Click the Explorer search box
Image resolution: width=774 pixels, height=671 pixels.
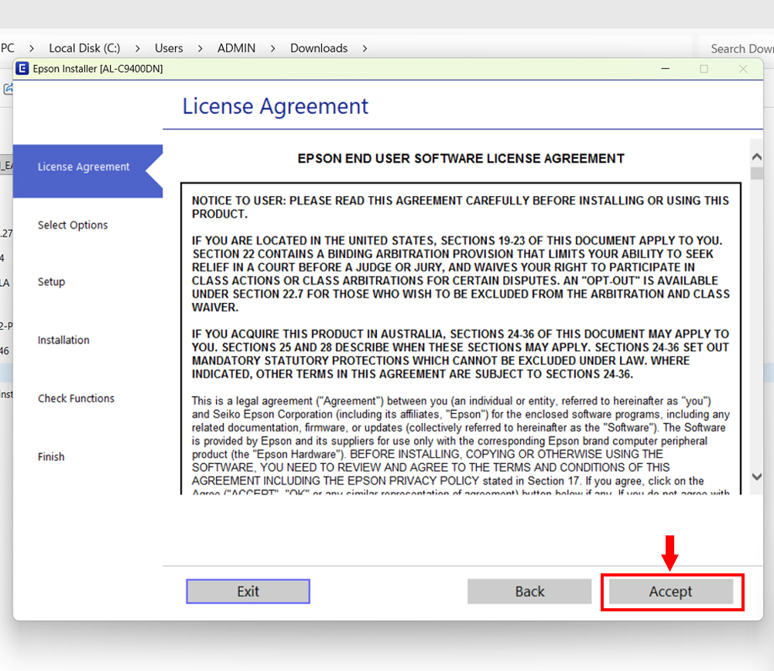click(737, 48)
